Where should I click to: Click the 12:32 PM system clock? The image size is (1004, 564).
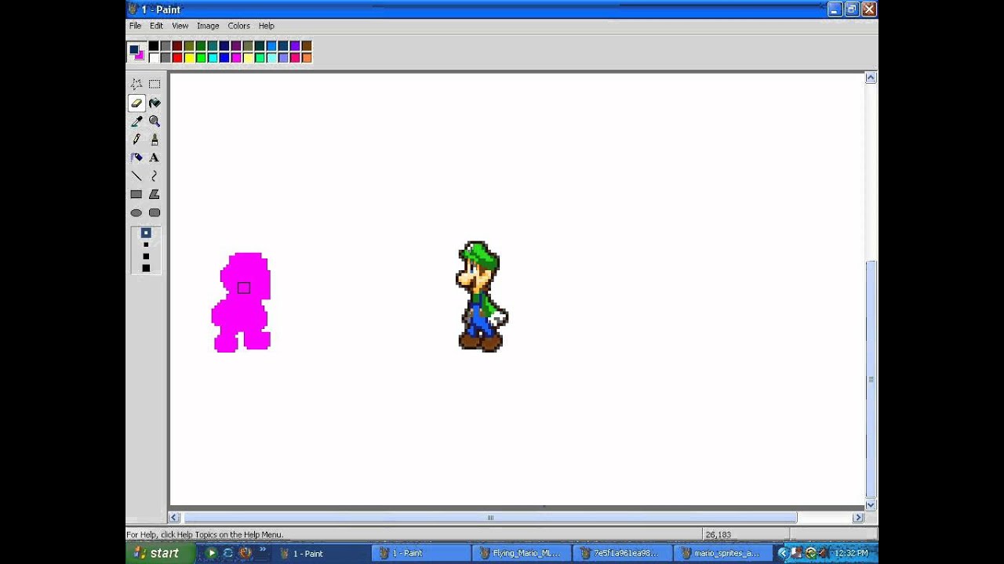[851, 553]
